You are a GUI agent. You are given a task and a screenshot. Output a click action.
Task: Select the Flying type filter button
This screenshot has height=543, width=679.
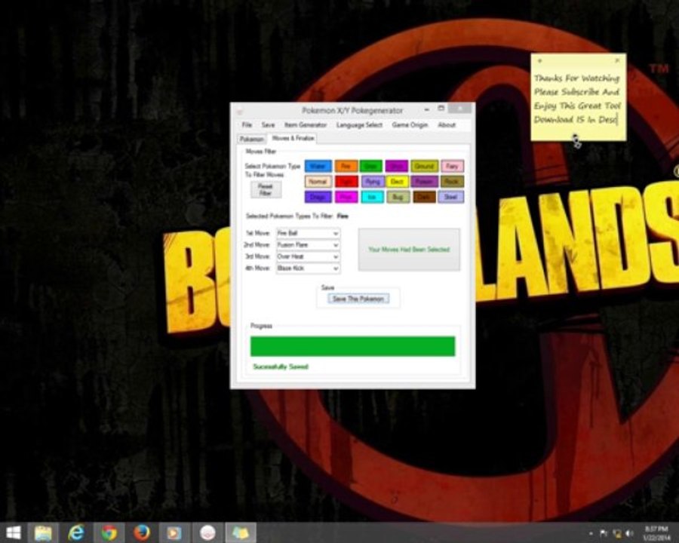pyautogui.click(x=373, y=182)
